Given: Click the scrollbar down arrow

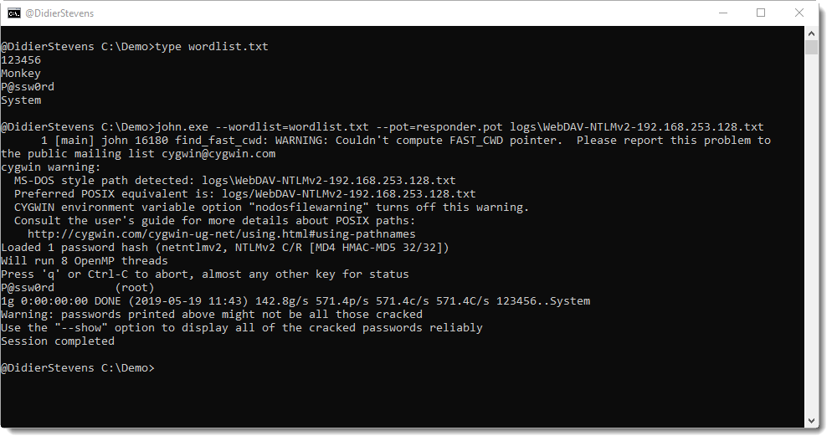Looking at the screenshot, I should 811,421.
